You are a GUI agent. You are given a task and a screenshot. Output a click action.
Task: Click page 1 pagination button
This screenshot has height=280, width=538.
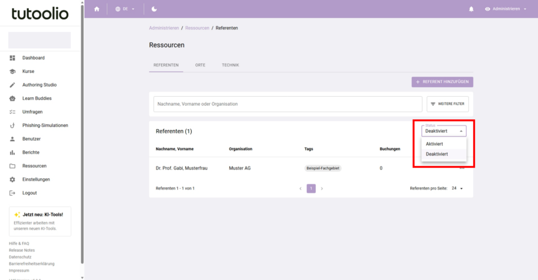[x=311, y=189]
